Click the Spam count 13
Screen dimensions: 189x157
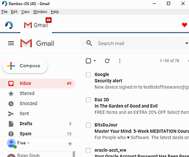(69, 134)
